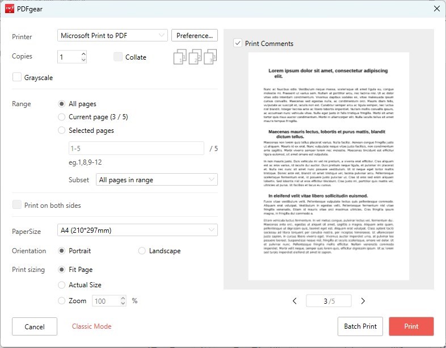Click the red Print button
The image size is (446, 348).
pos(411,326)
